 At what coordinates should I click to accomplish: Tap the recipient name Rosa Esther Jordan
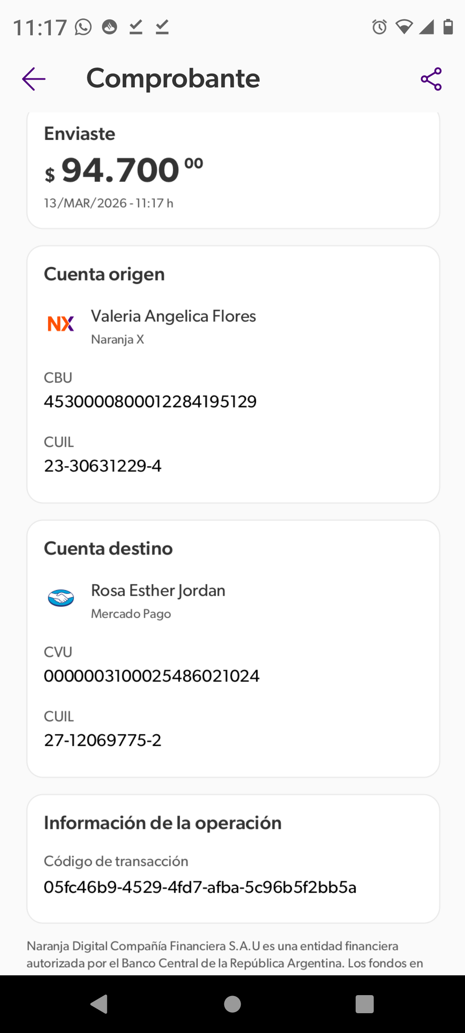coord(158,591)
